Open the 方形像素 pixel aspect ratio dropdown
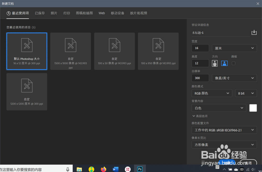Viewport: 262px width, 172px height. pos(224,145)
